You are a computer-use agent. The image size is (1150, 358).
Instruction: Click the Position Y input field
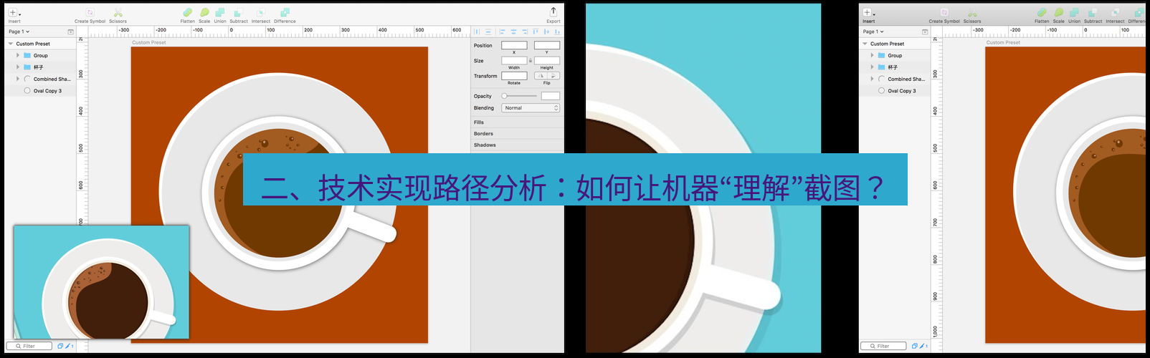[547, 45]
